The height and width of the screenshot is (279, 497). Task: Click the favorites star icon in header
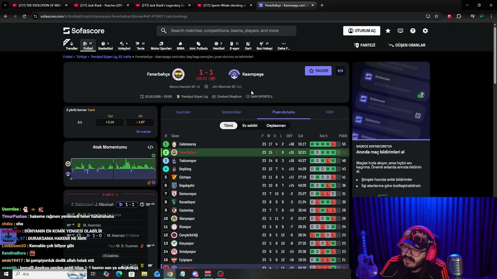[x=388, y=31]
